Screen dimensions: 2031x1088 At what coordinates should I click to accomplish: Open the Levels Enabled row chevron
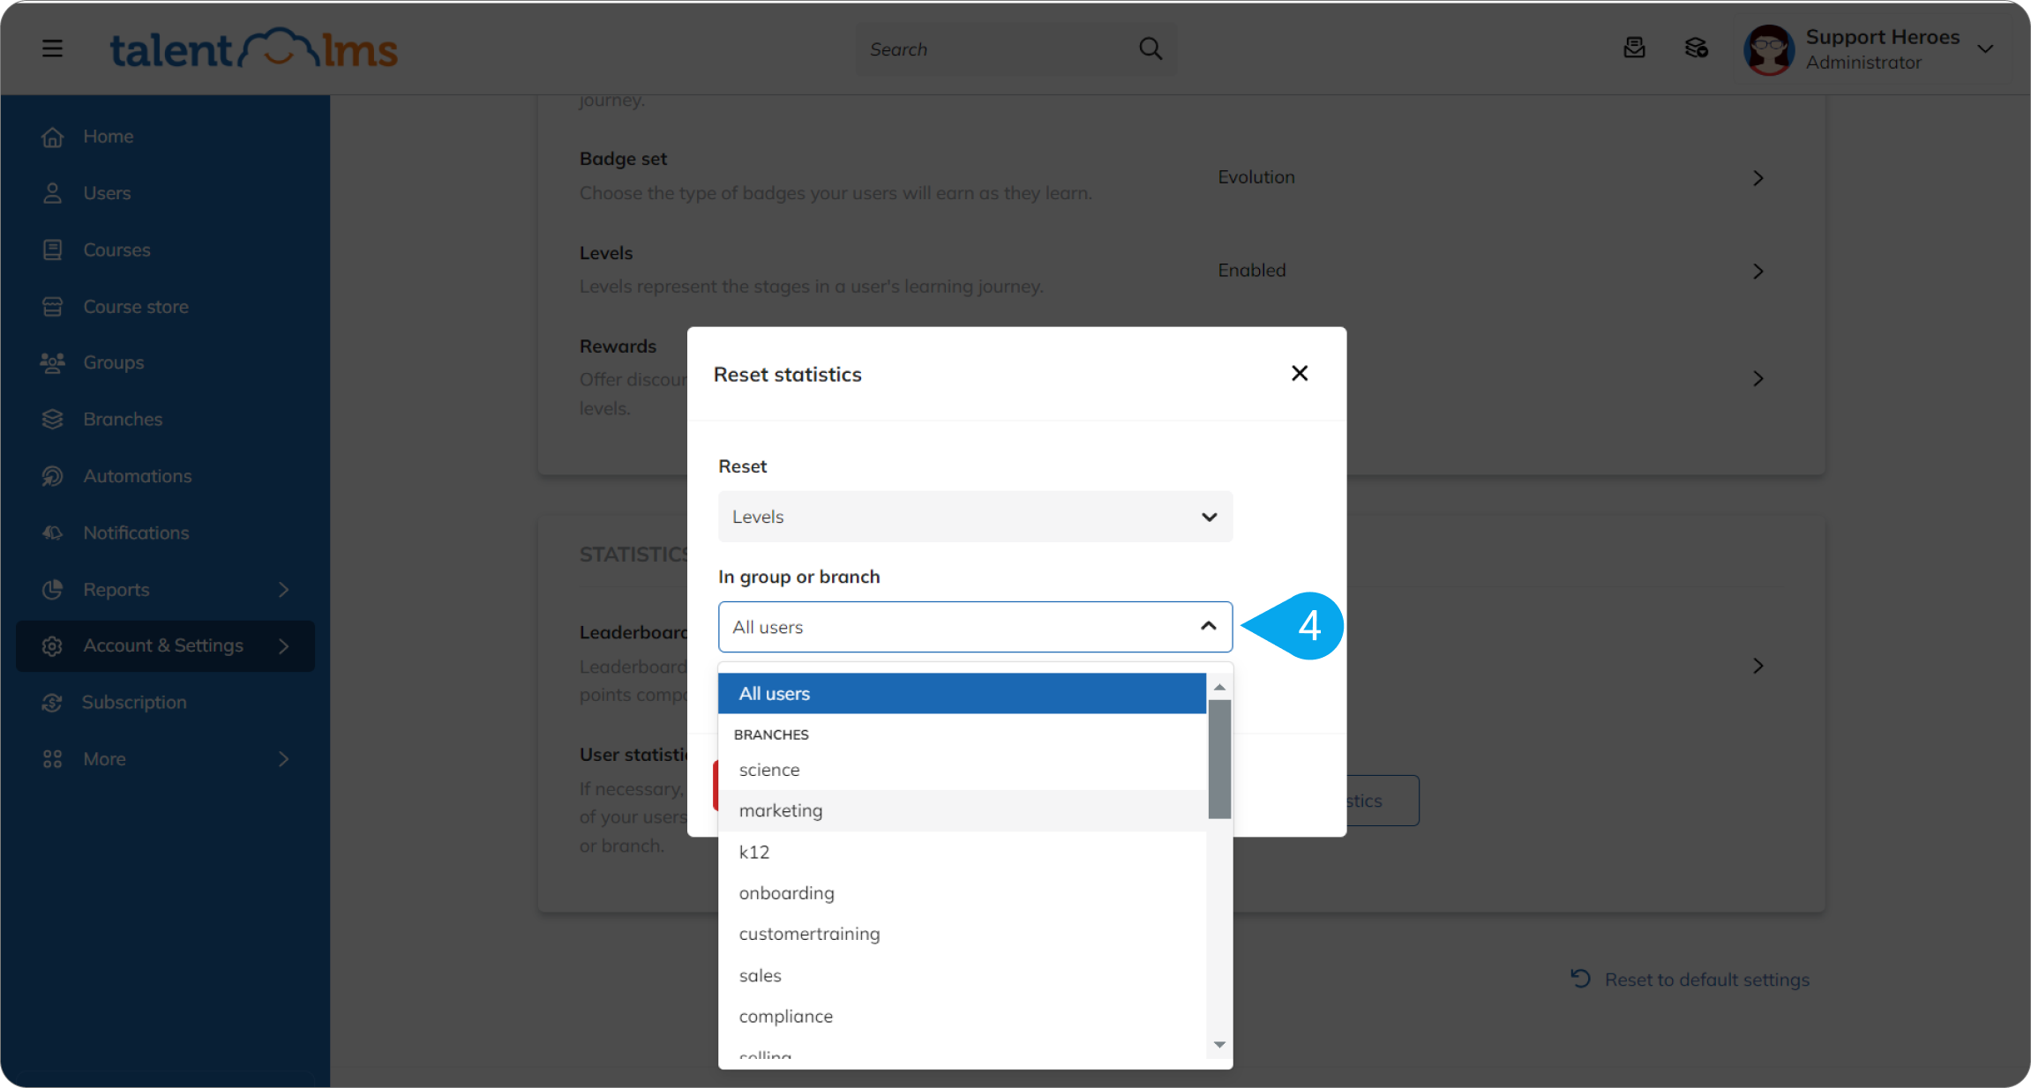click(x=1757, y=272)
